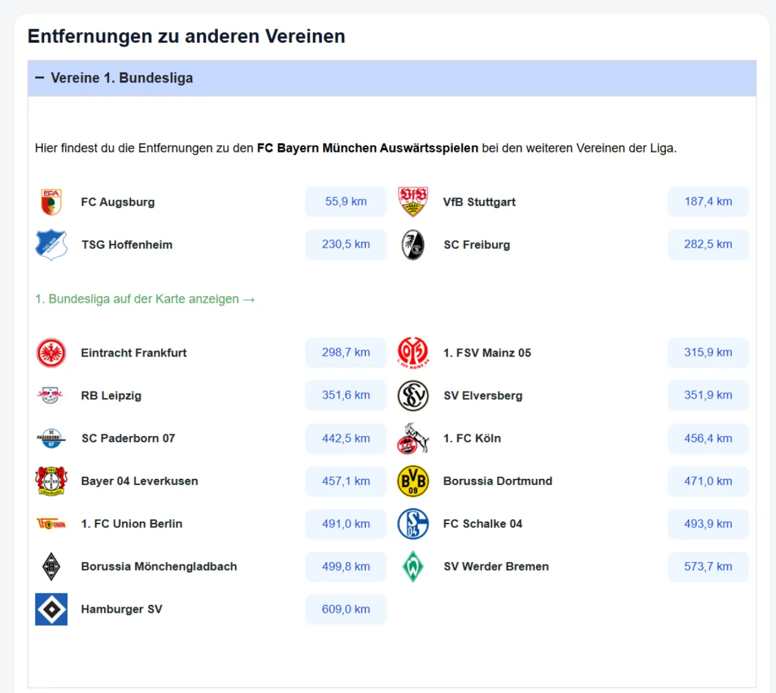Click the SV Elversberg crest
776x693 pixels.
pos(413,396)
